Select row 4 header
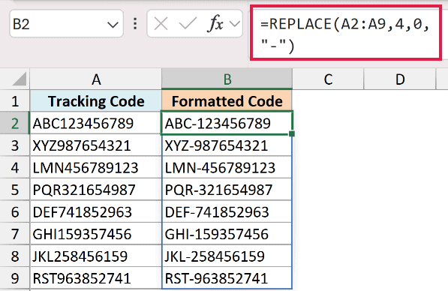 15,167
